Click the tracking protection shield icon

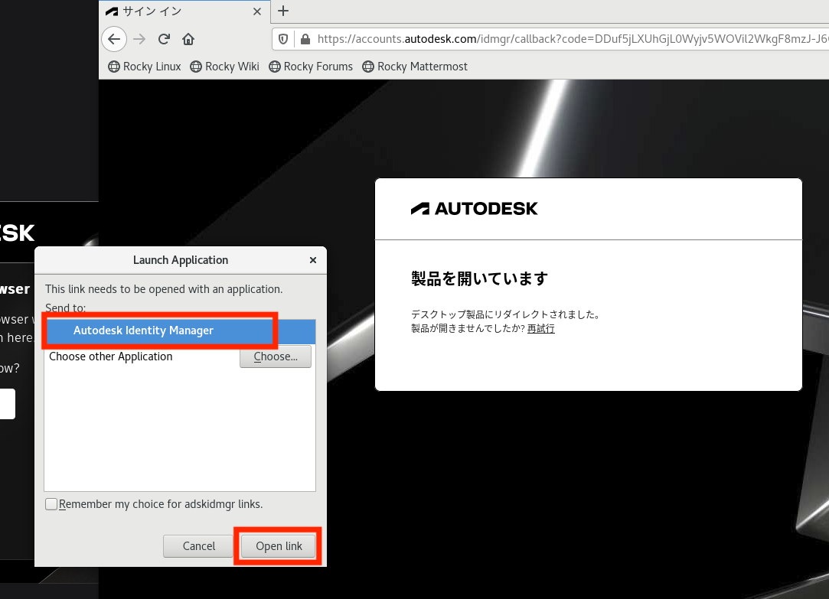(283, 38)
